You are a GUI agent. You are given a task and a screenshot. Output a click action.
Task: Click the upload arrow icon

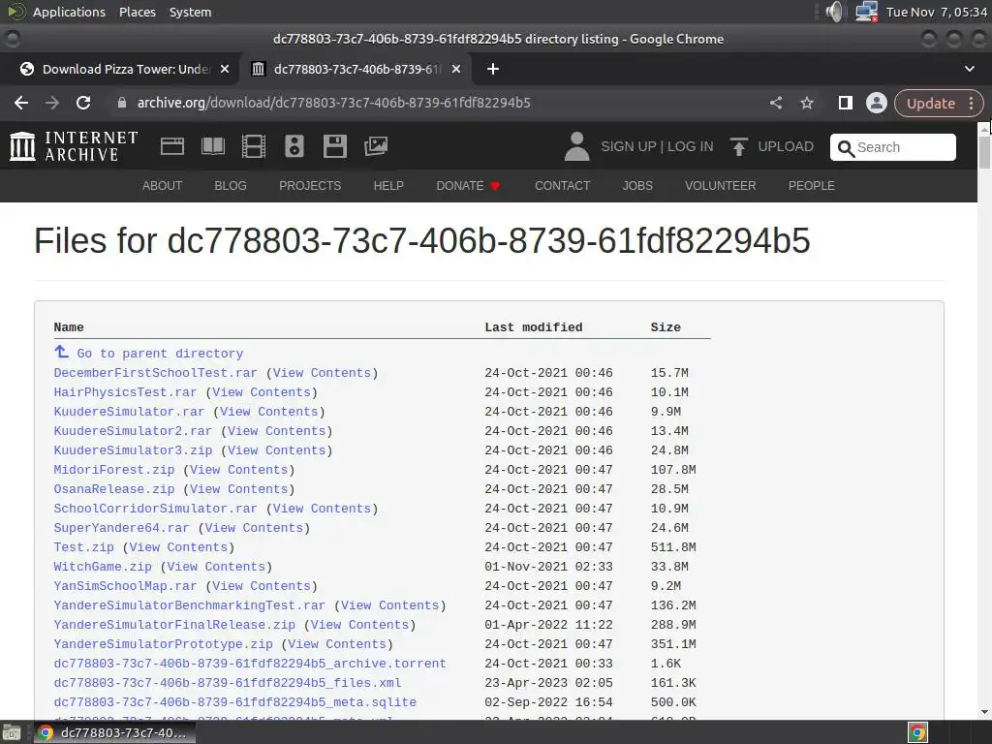[738, 147]
